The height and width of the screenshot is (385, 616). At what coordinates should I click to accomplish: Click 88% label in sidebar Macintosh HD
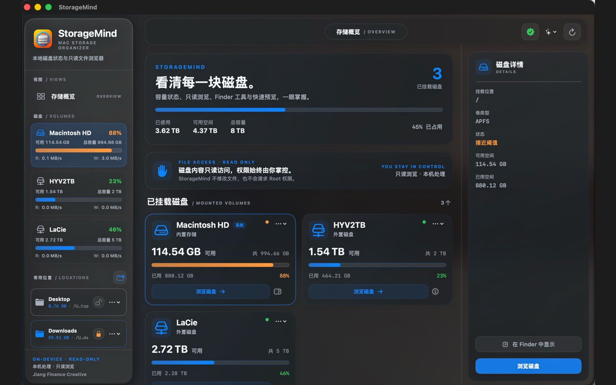(x=115, y=133)
